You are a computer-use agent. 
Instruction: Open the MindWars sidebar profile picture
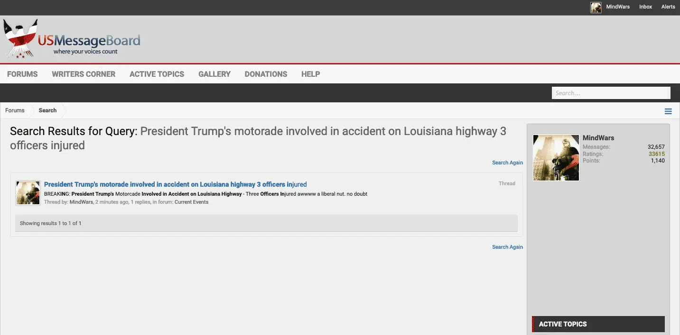click(556, 158)
